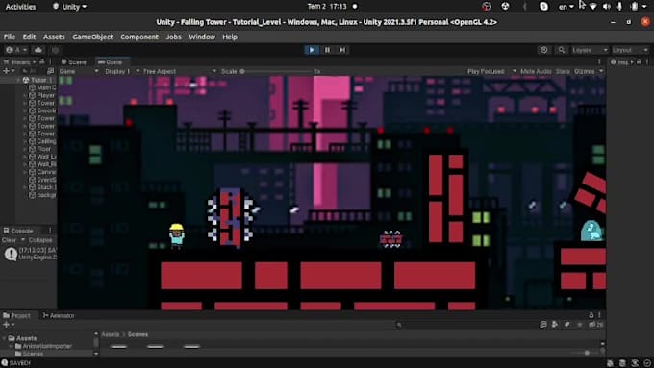
Task: Lock the Hierarchy panel
Action: tap(42, 62)
